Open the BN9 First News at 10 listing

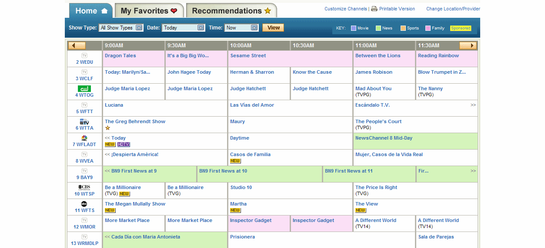pyautogui.click(x=223, y=171)
